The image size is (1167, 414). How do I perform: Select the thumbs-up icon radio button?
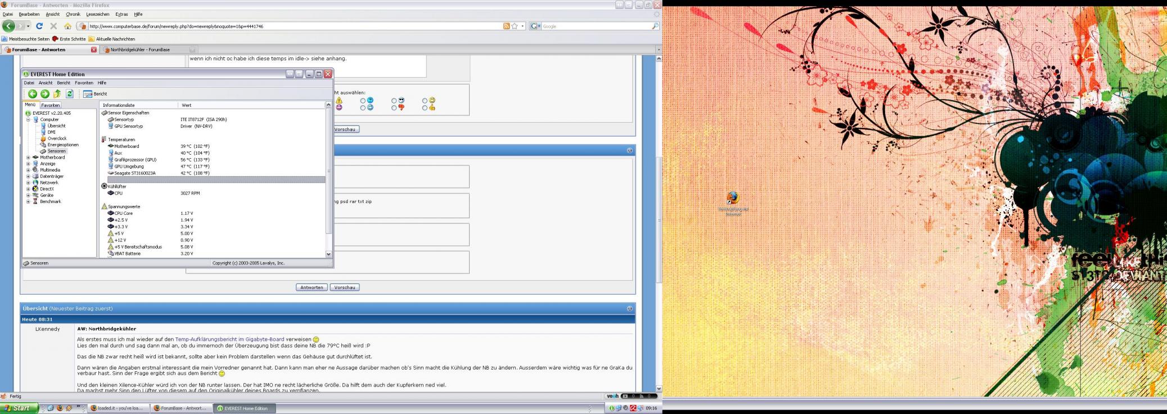[425, 107]
